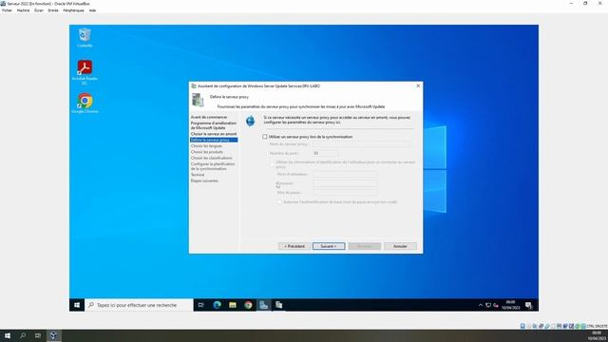Select 'Choisir les langues' step
The width and height of the screenshot is (608, 342).
click(x=206, y=146)
